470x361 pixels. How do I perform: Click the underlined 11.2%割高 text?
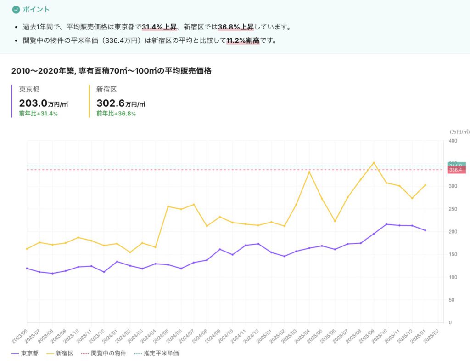tap(243, 40)
